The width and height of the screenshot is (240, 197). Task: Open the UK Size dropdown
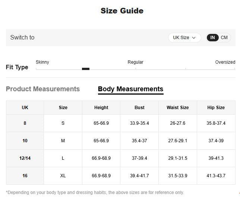click(184, 38)
